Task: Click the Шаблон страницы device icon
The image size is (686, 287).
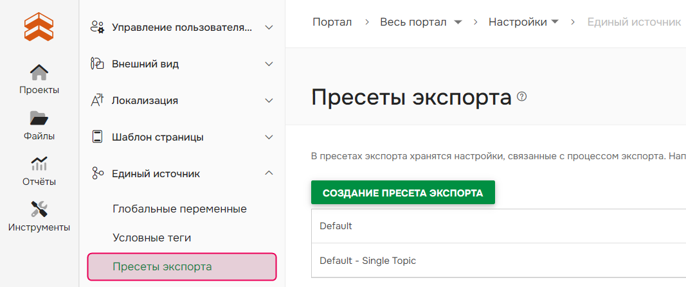Action: 97,137
